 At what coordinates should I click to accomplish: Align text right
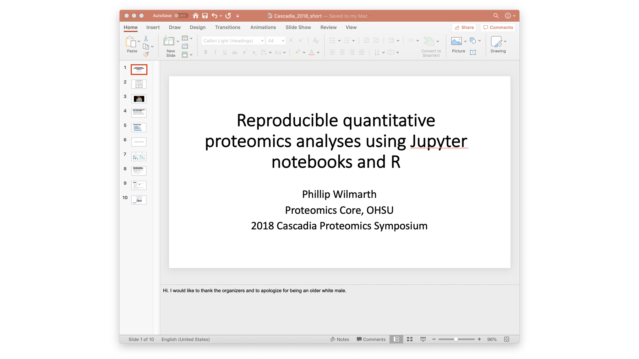[x=352, y=52]
